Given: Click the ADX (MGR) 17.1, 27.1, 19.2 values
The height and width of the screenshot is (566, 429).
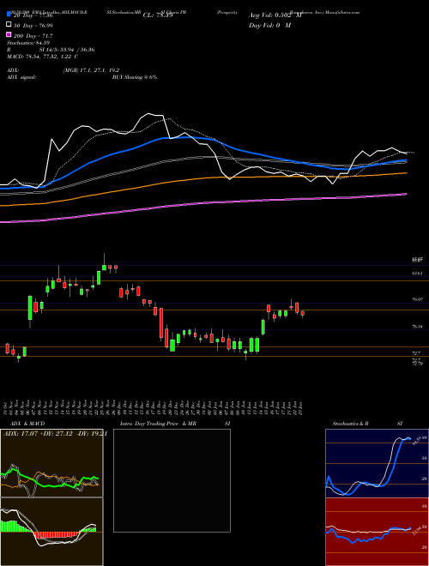Looking at the screenshot, I should point(91,70).
